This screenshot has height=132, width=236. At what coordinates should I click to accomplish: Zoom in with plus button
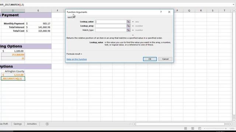point(226,128)
